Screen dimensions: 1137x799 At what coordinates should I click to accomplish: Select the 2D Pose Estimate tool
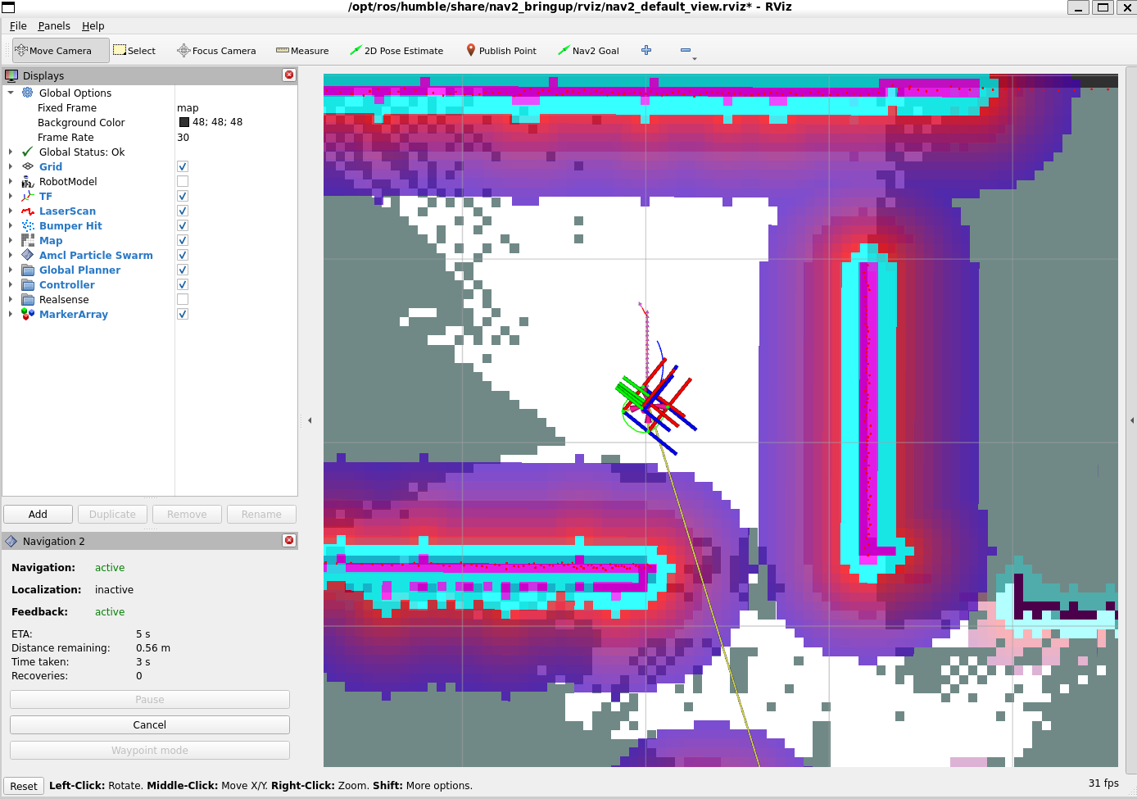click(396, 51)
